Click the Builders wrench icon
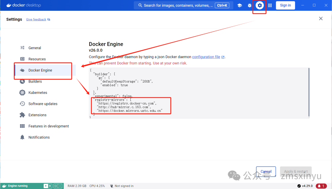Screen dimensions: 332x189 (22, 81)
